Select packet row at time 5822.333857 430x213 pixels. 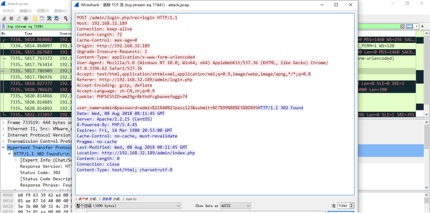point(36,115)
